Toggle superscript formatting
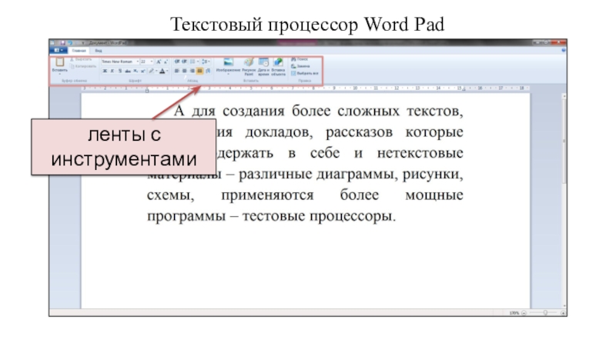Image resolution: width=616 pixels, height=346 pixels. coord(142,71)
